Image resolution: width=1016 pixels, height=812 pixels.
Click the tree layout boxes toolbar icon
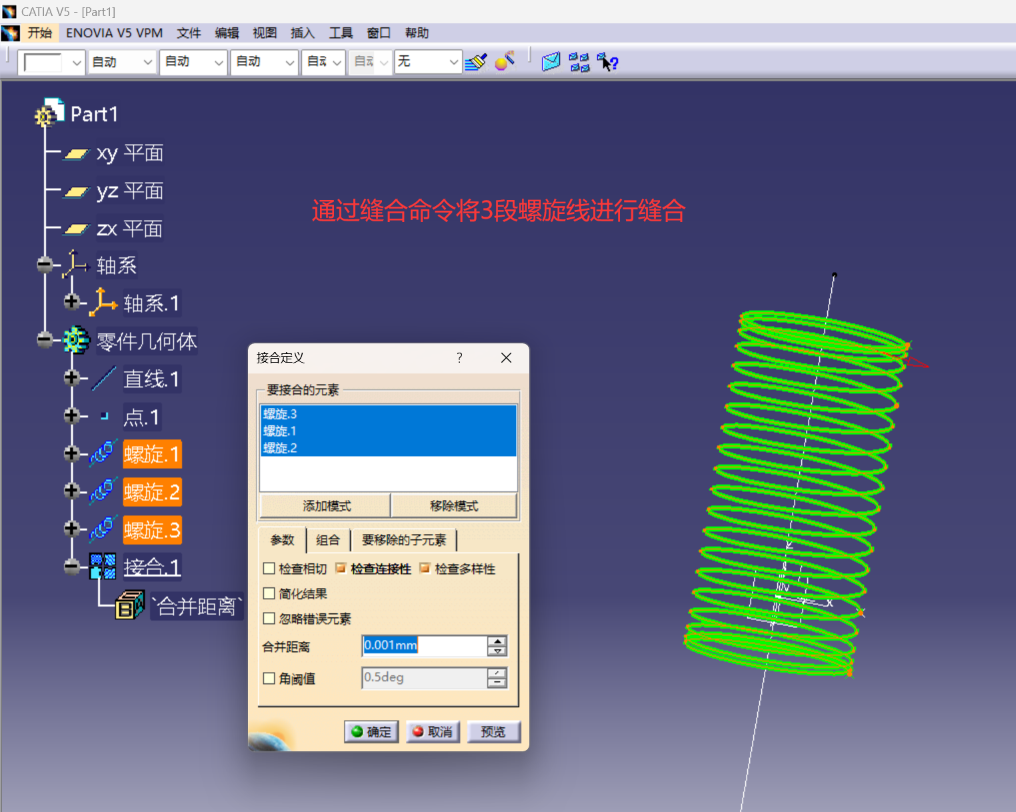pyautogui.click(x=579, y=63)
